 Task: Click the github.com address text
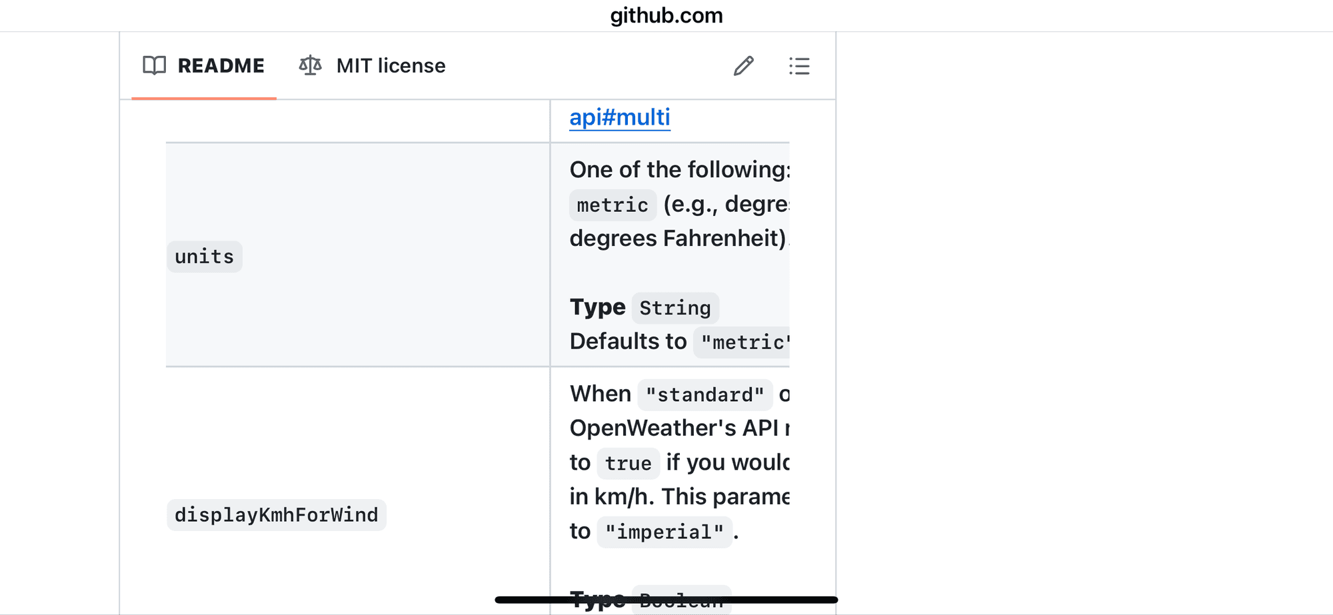(666, 15)
